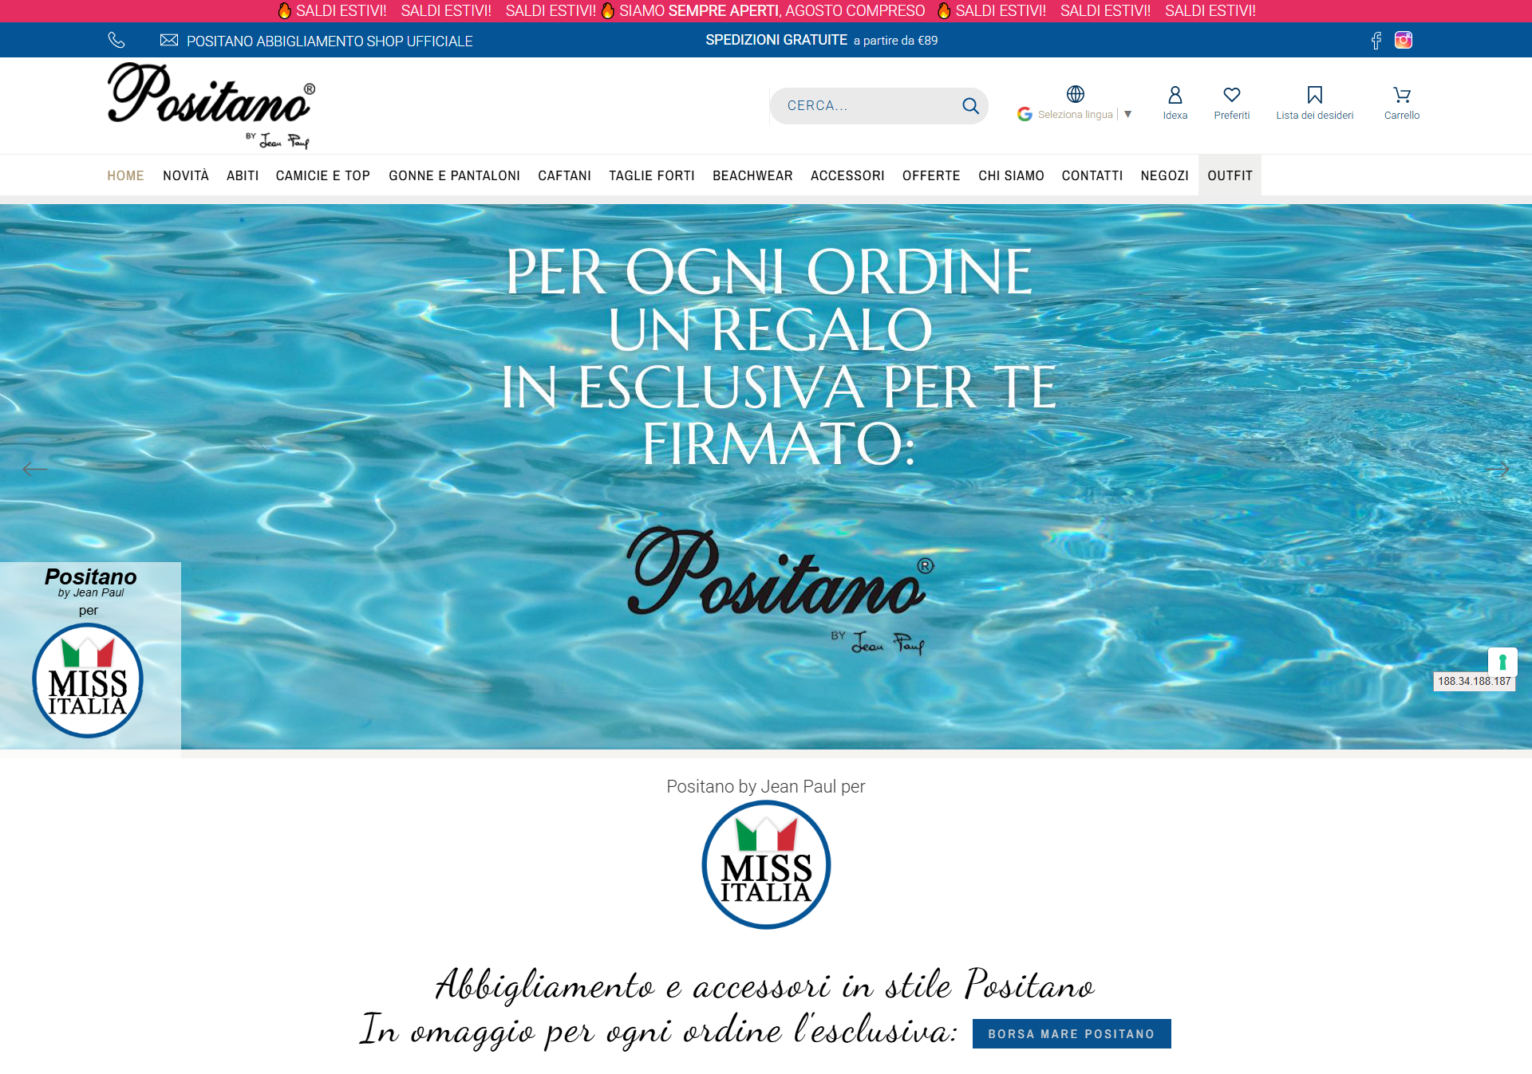Open CAMICIE E TOP menu
The width and height of the screenshot is (1532, 1074).
[x=323, y=175]
